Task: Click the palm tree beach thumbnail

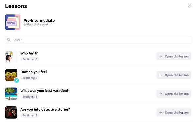Action: (11, 94)
